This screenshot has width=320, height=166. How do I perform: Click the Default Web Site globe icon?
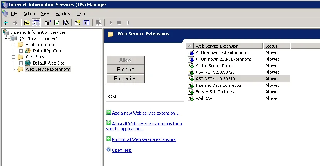click(28, 63)
